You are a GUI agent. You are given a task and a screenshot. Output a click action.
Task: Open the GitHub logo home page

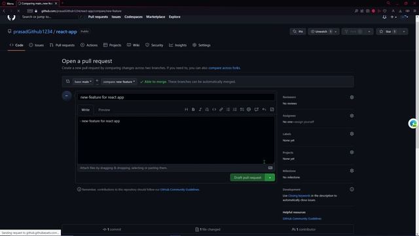pos(11,17)
